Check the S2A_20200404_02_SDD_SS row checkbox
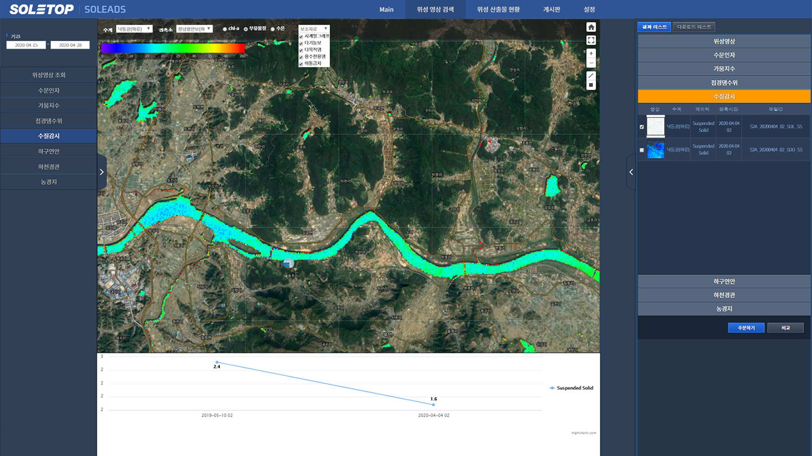The image size is (812, 456). (x=642, y=150)
